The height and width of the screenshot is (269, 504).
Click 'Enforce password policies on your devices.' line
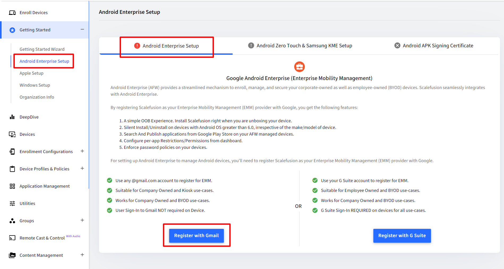[x=165, y=147]
